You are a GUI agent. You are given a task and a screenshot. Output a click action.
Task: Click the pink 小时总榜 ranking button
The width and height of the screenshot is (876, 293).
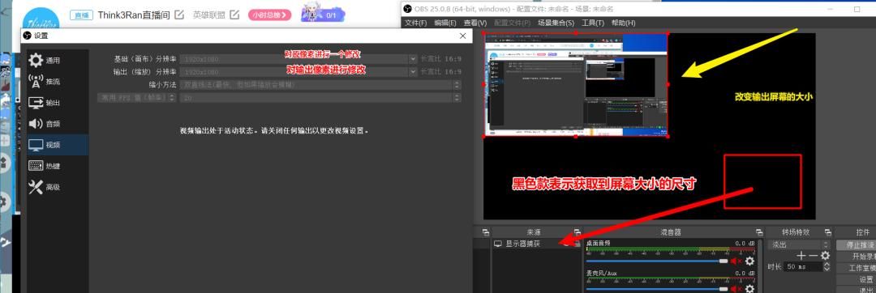coord(270,15)
